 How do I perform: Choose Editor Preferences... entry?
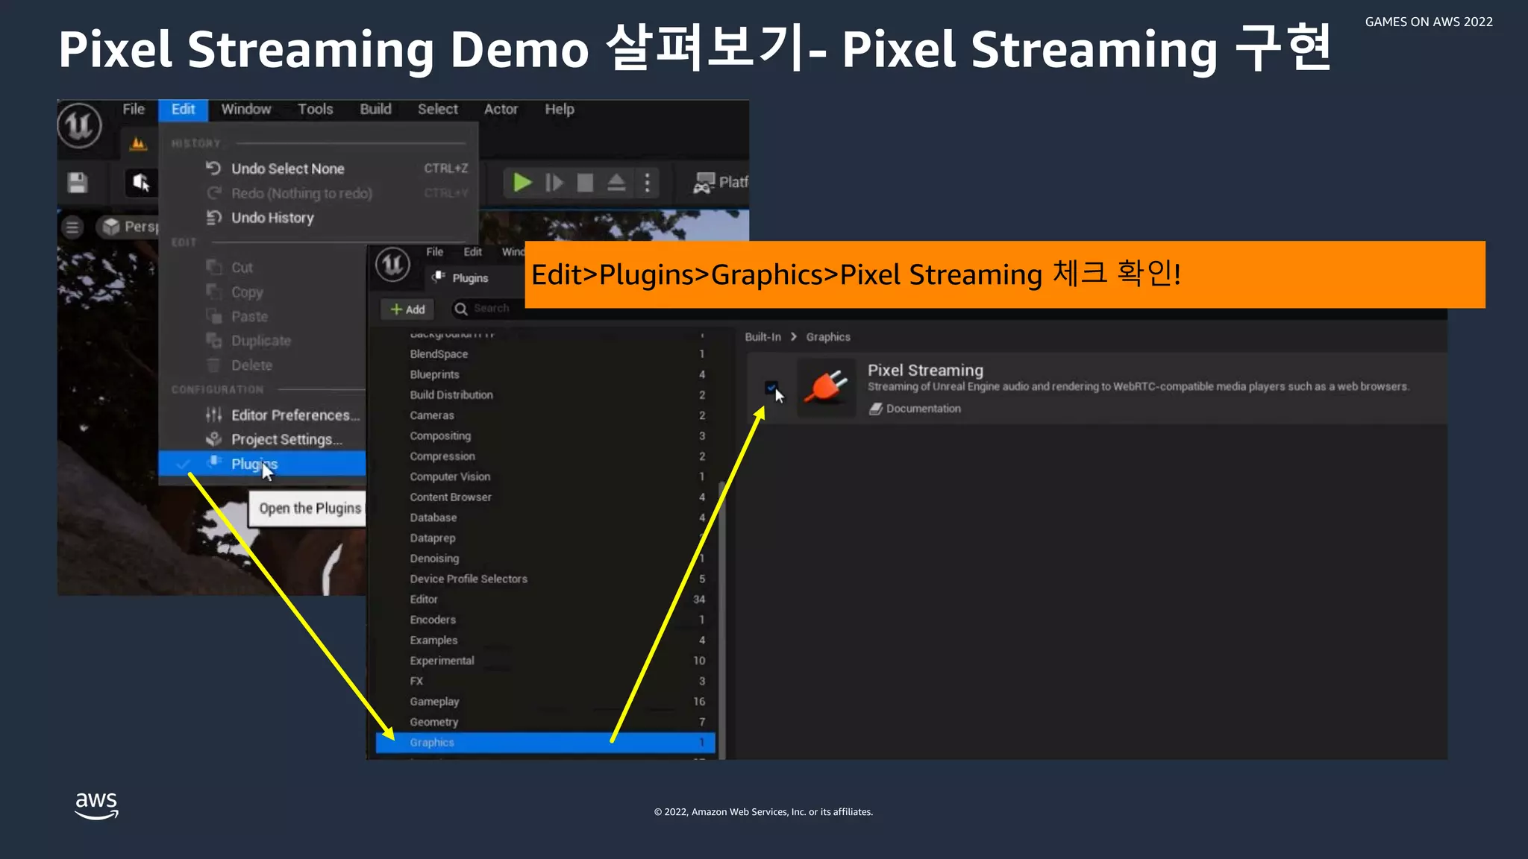coord(263,415)
